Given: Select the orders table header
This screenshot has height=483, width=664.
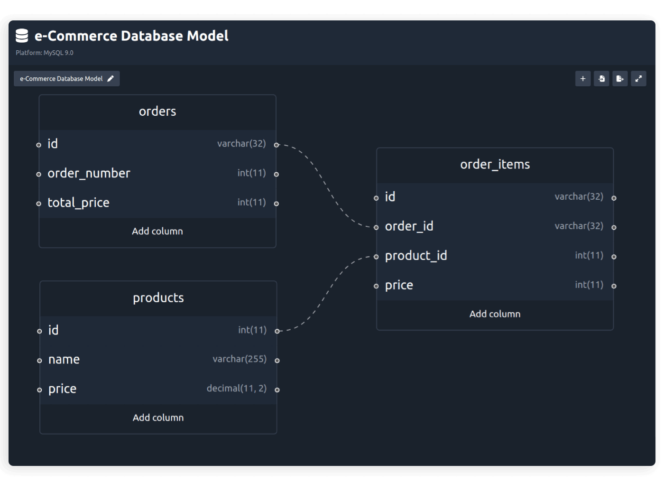Looking at the screenshot, I should coord(157,111).
